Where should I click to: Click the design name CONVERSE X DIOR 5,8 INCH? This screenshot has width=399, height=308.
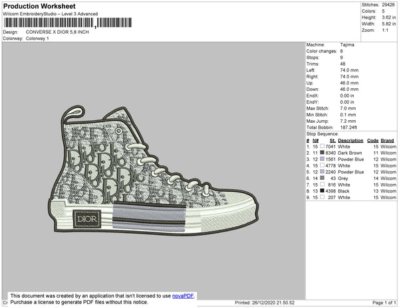(57, 32)
